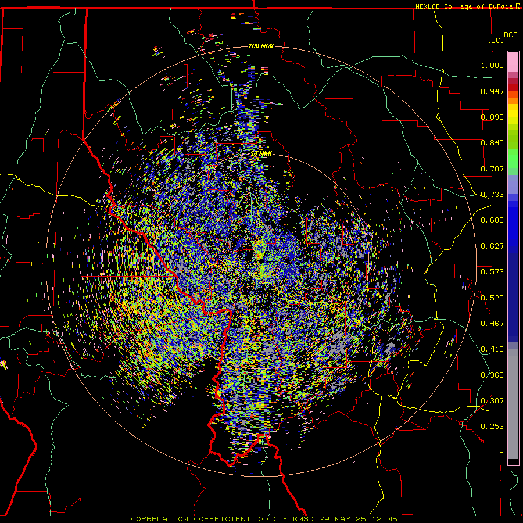Image resolution: width=523 pixels, height=523 pixels.
Task: Click the 0.307 legend value
Action: tap(492, 401)
